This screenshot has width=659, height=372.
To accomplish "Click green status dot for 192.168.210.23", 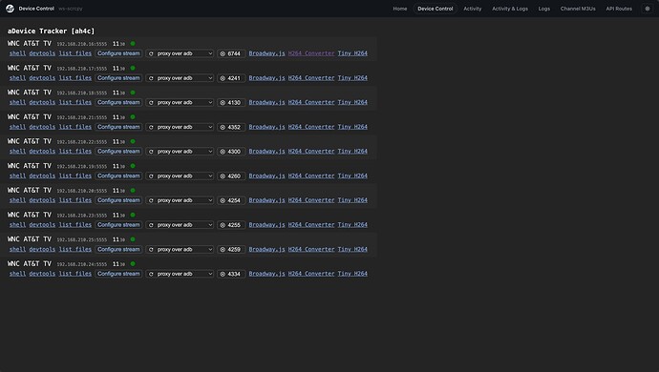I will point(133,215).
